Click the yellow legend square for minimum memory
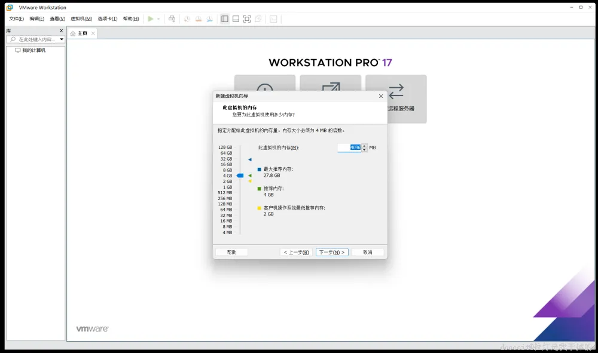Viewport: 598px width, 353px height. coord(260,208)
